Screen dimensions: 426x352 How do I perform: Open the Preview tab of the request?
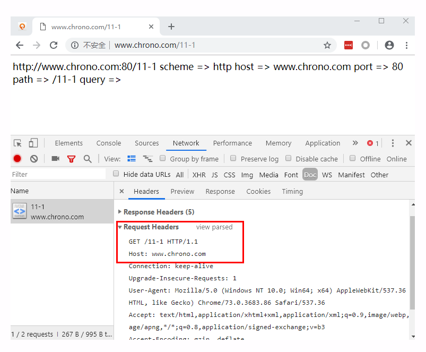coord(182,191)
